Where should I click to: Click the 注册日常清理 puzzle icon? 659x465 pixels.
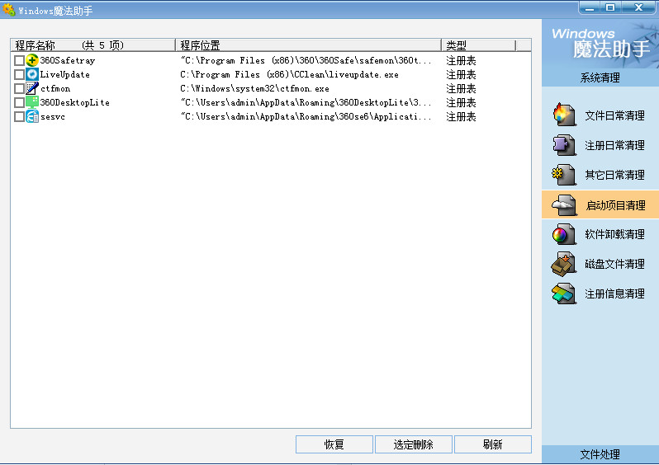[x=564, y=145]
